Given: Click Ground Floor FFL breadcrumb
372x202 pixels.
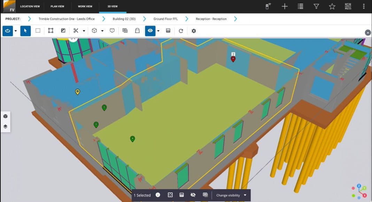Looking at the screenshot, I should click(165, 19).
